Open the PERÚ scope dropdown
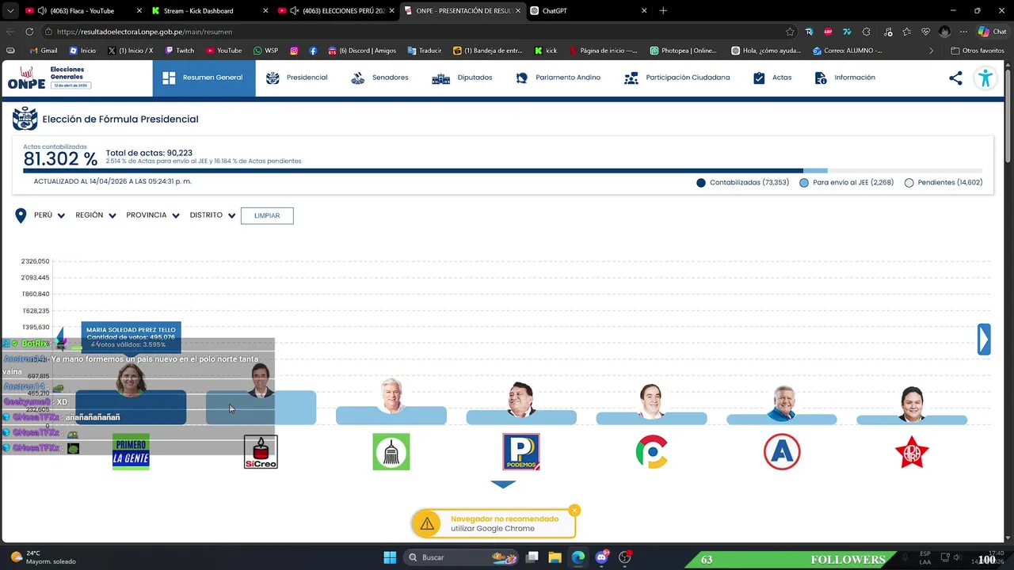Image resolution: width=1014 pixels, height=570 pixels. pos(49,215)
